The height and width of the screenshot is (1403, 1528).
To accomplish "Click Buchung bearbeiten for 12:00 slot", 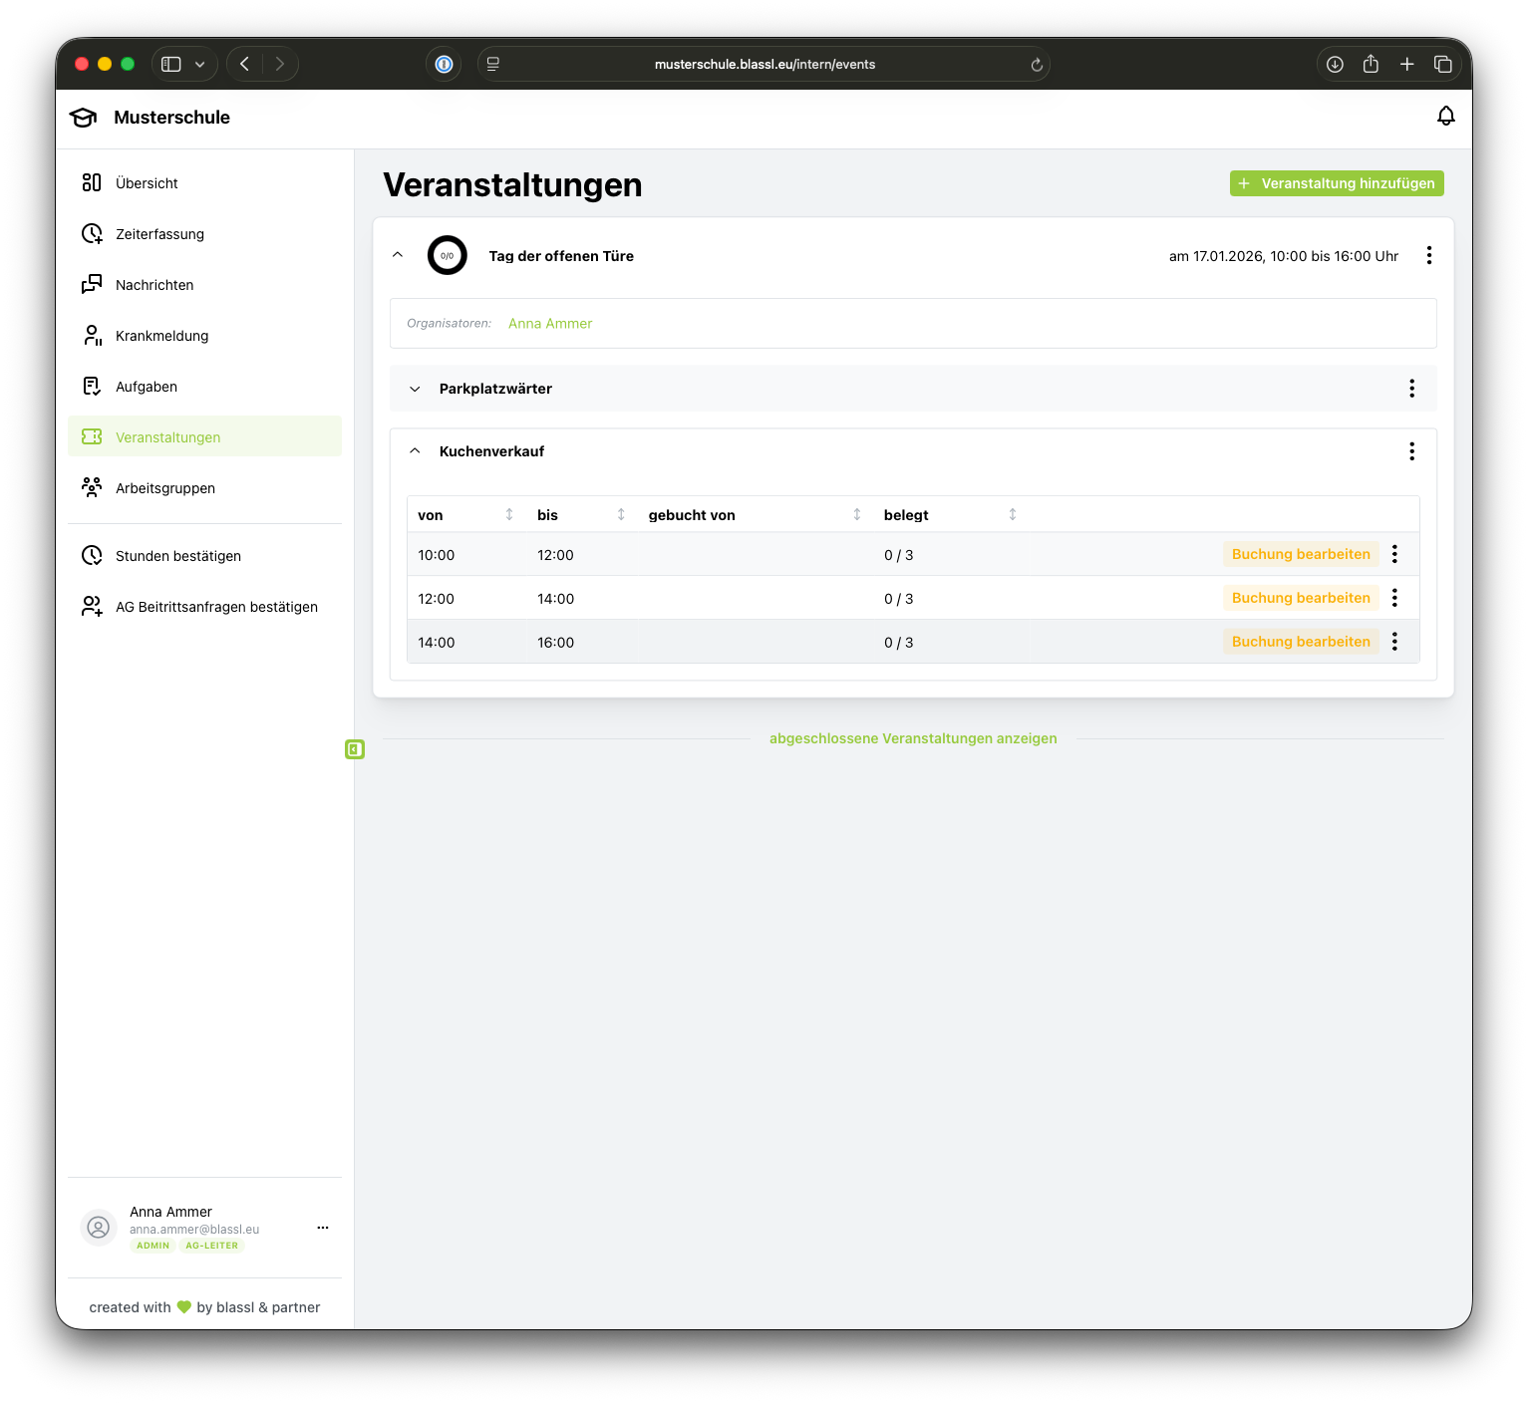I will click(x=1300, y=598).
